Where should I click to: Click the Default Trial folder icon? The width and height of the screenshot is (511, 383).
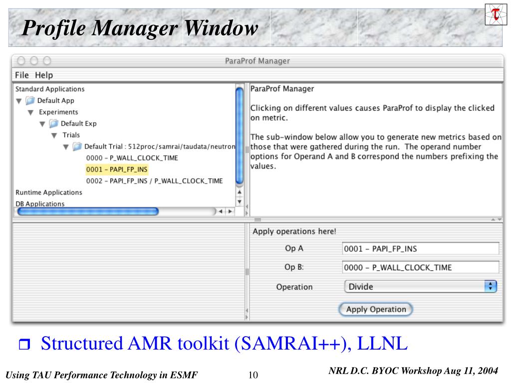(77, 147)
